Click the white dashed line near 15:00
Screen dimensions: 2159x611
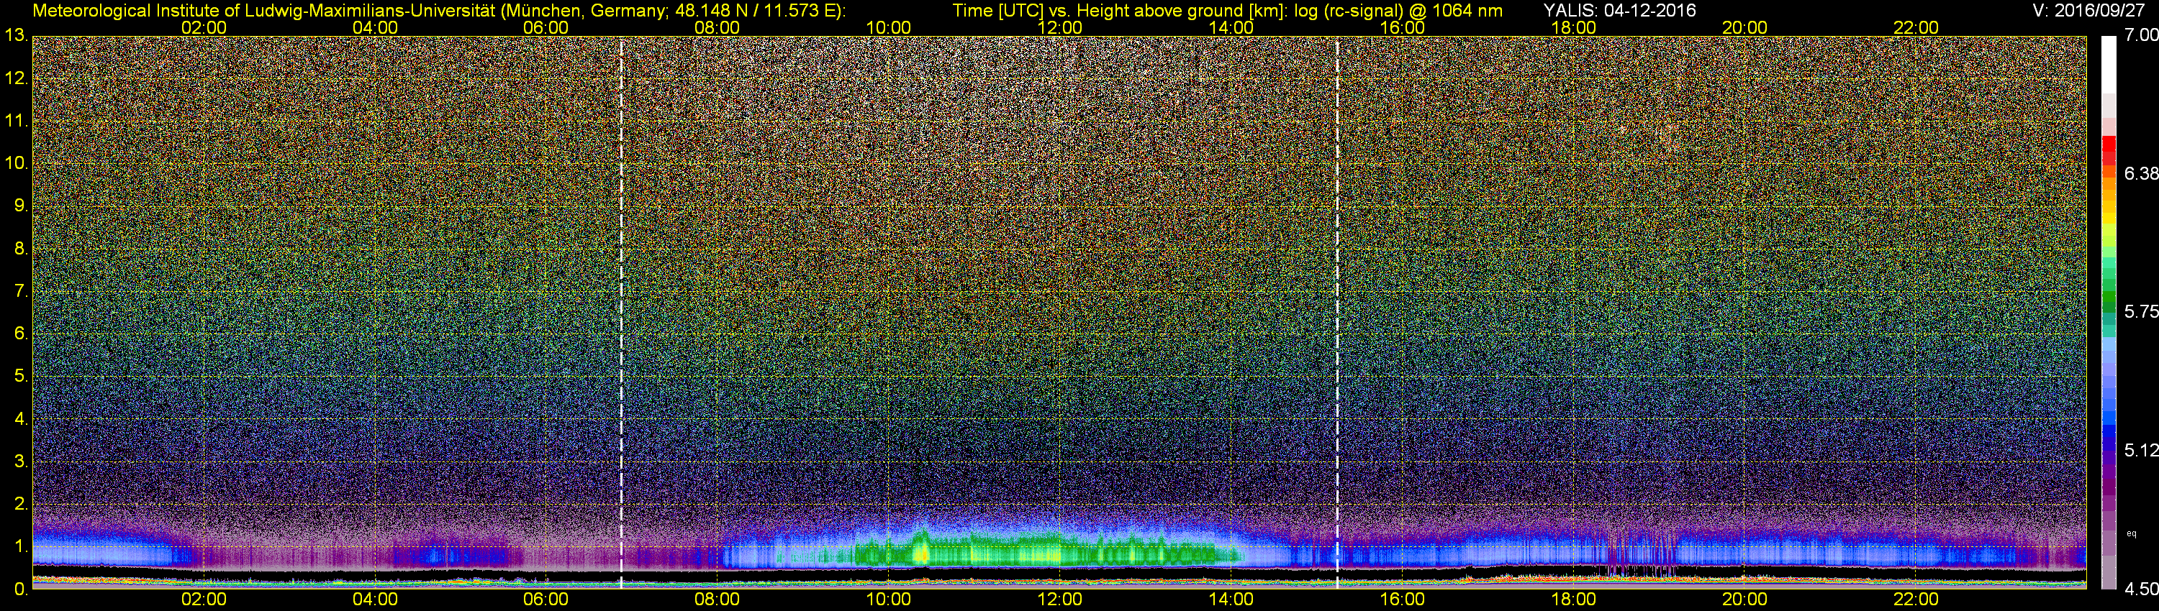click(x=1337, y=310)
